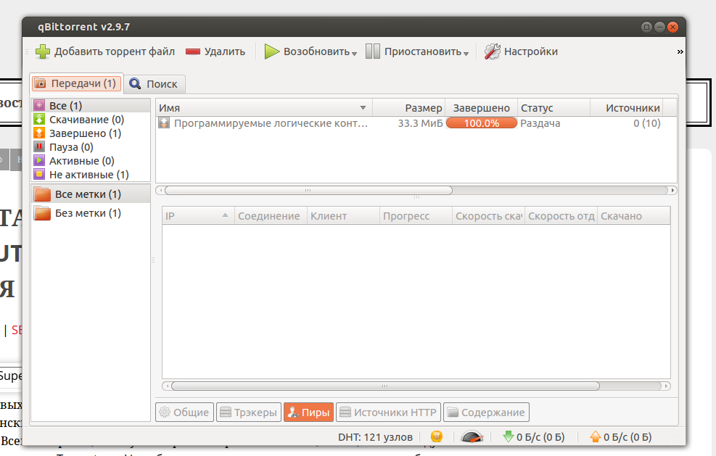This screenshot has height=456, width=716.
Task: Select the Активные (0) filter
Action: (91, 161)
